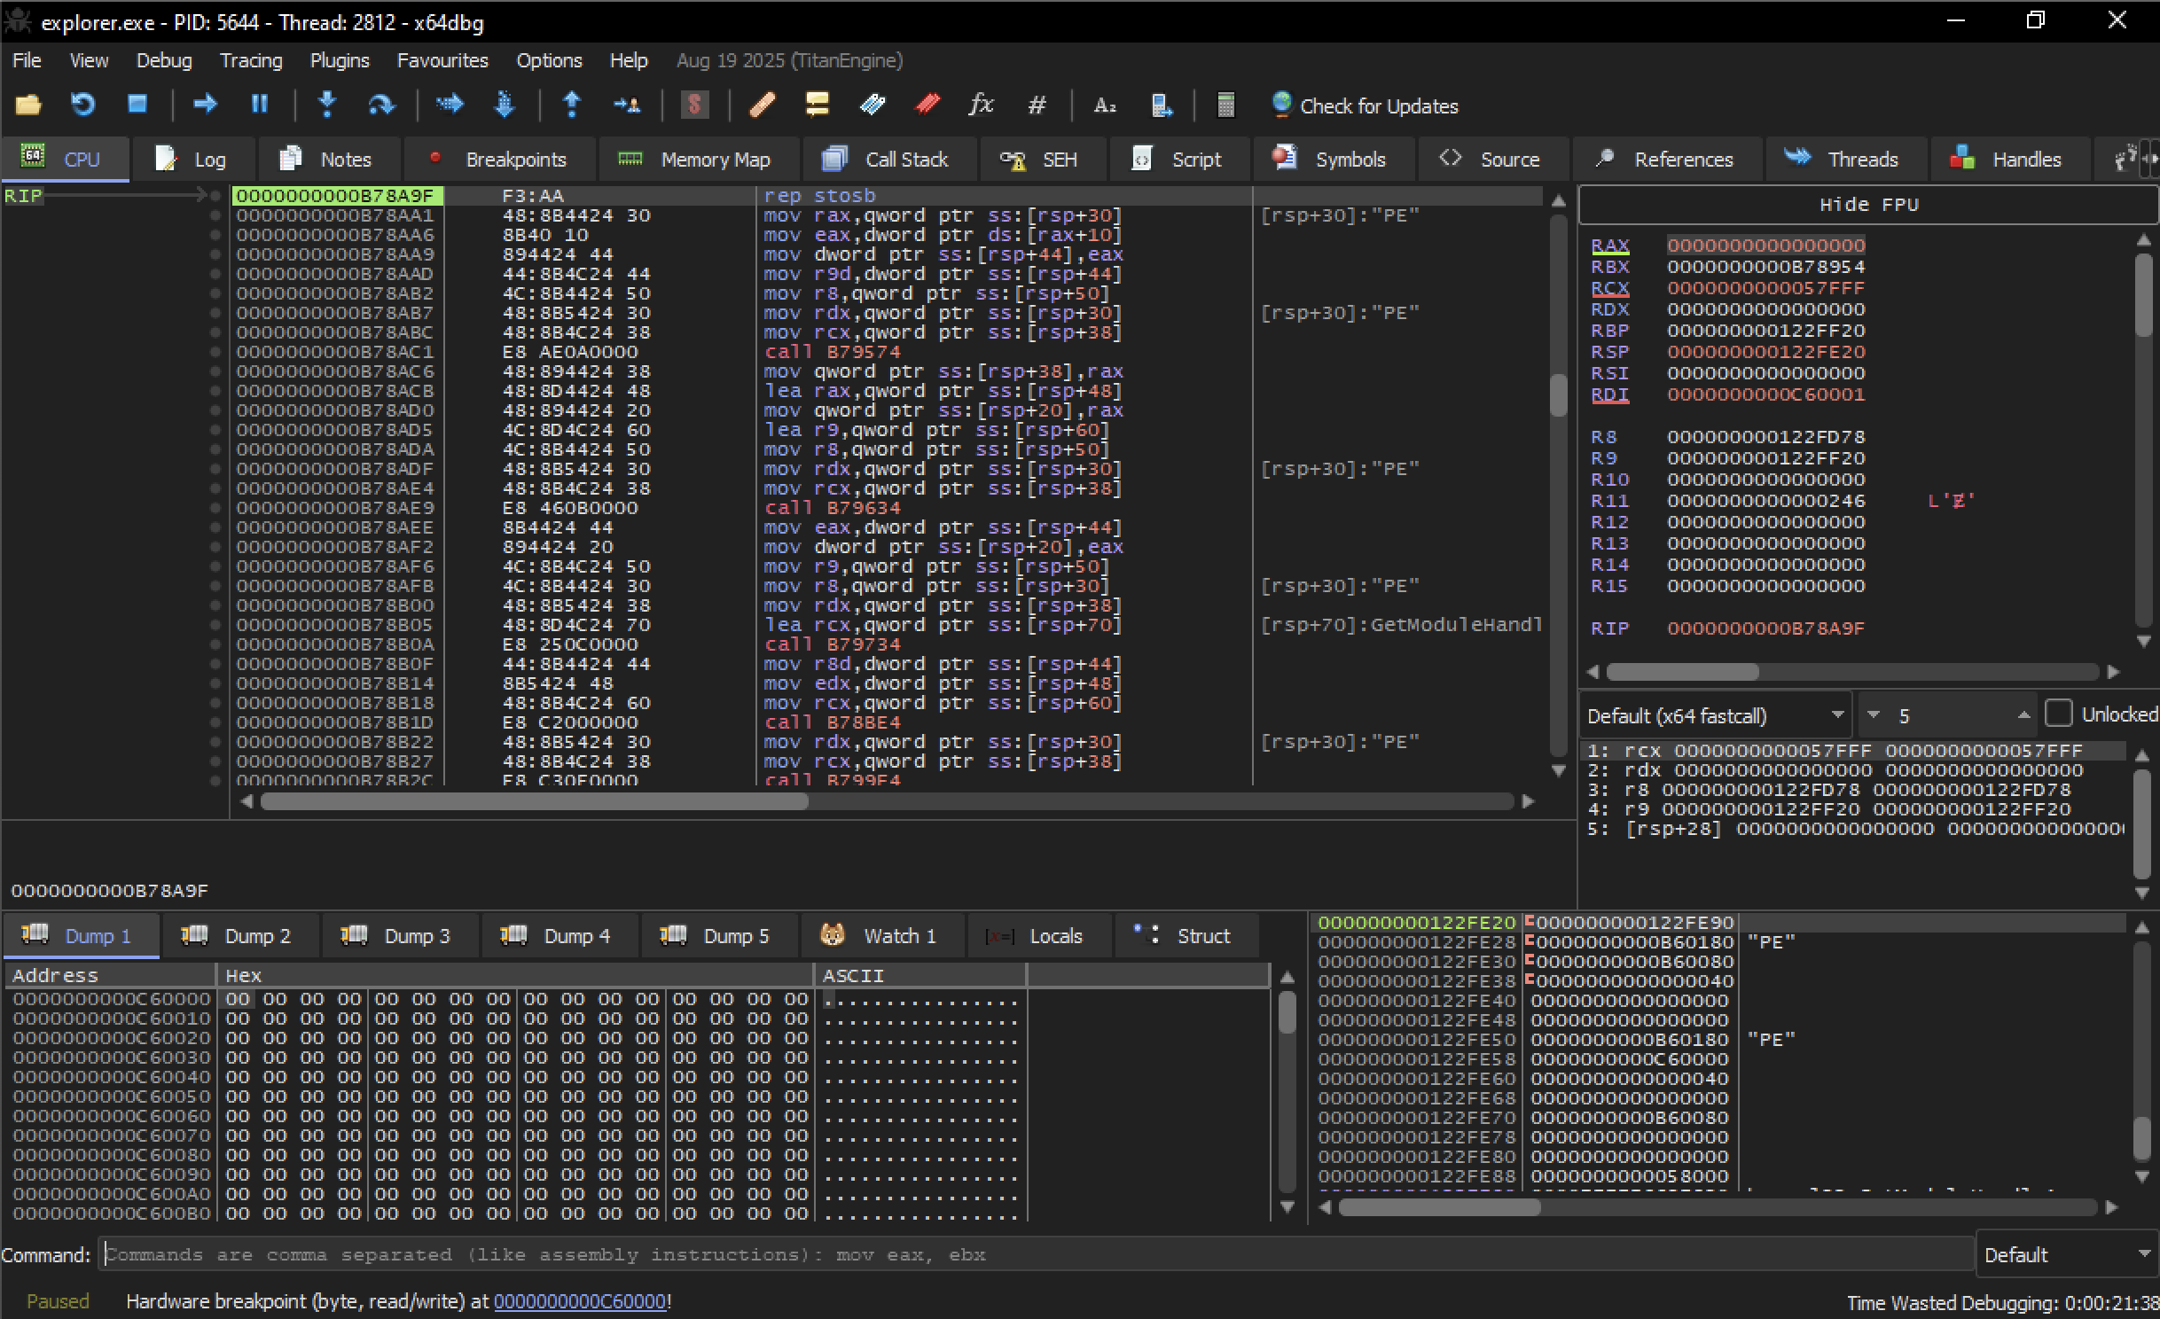This screenshot has width=2160, height=1319.
Task: Open the Options menu
Action: click(x=549, y=60)
